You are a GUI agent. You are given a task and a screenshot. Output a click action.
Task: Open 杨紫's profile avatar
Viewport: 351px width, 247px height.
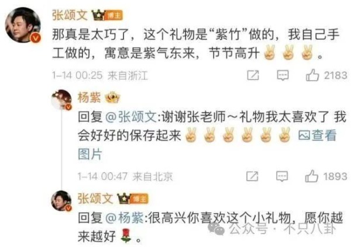coord(61,99)
